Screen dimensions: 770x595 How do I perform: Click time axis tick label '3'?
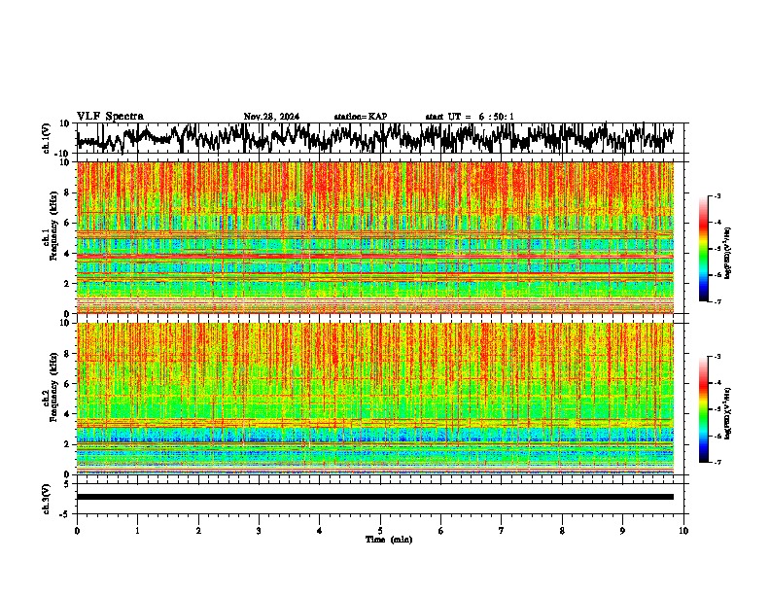click(259, 531)
